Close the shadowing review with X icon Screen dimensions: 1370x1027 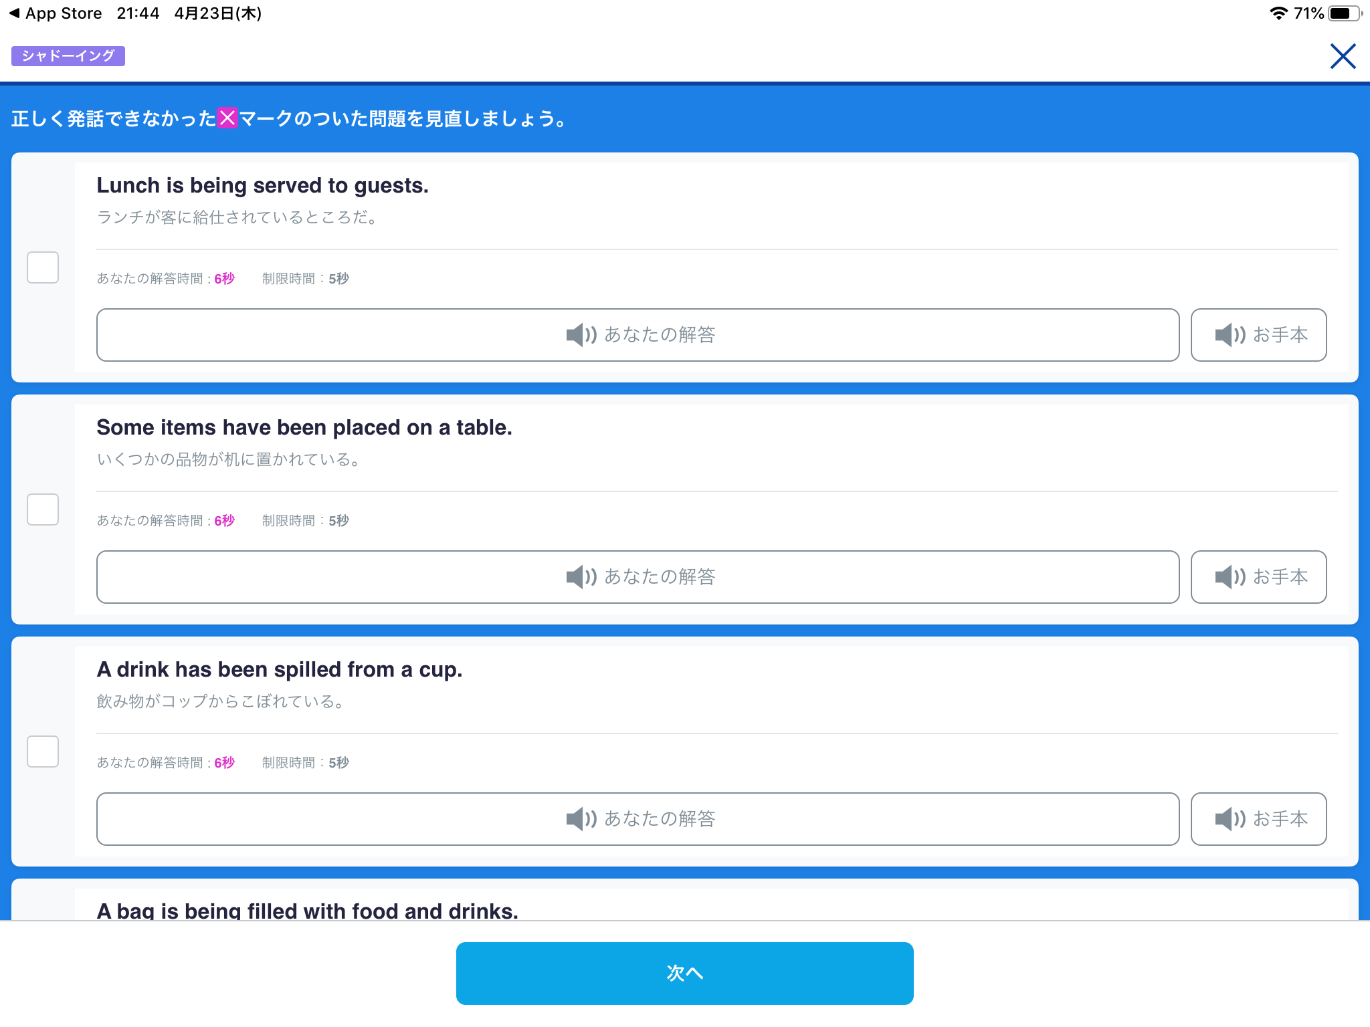click(x=1343, y=56)
